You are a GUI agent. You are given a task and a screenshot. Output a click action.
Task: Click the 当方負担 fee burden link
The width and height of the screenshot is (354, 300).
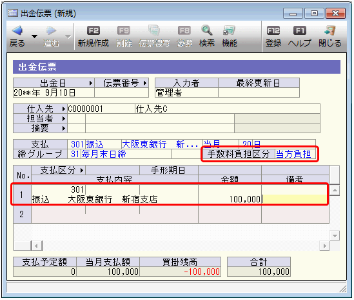pos(293,154)
